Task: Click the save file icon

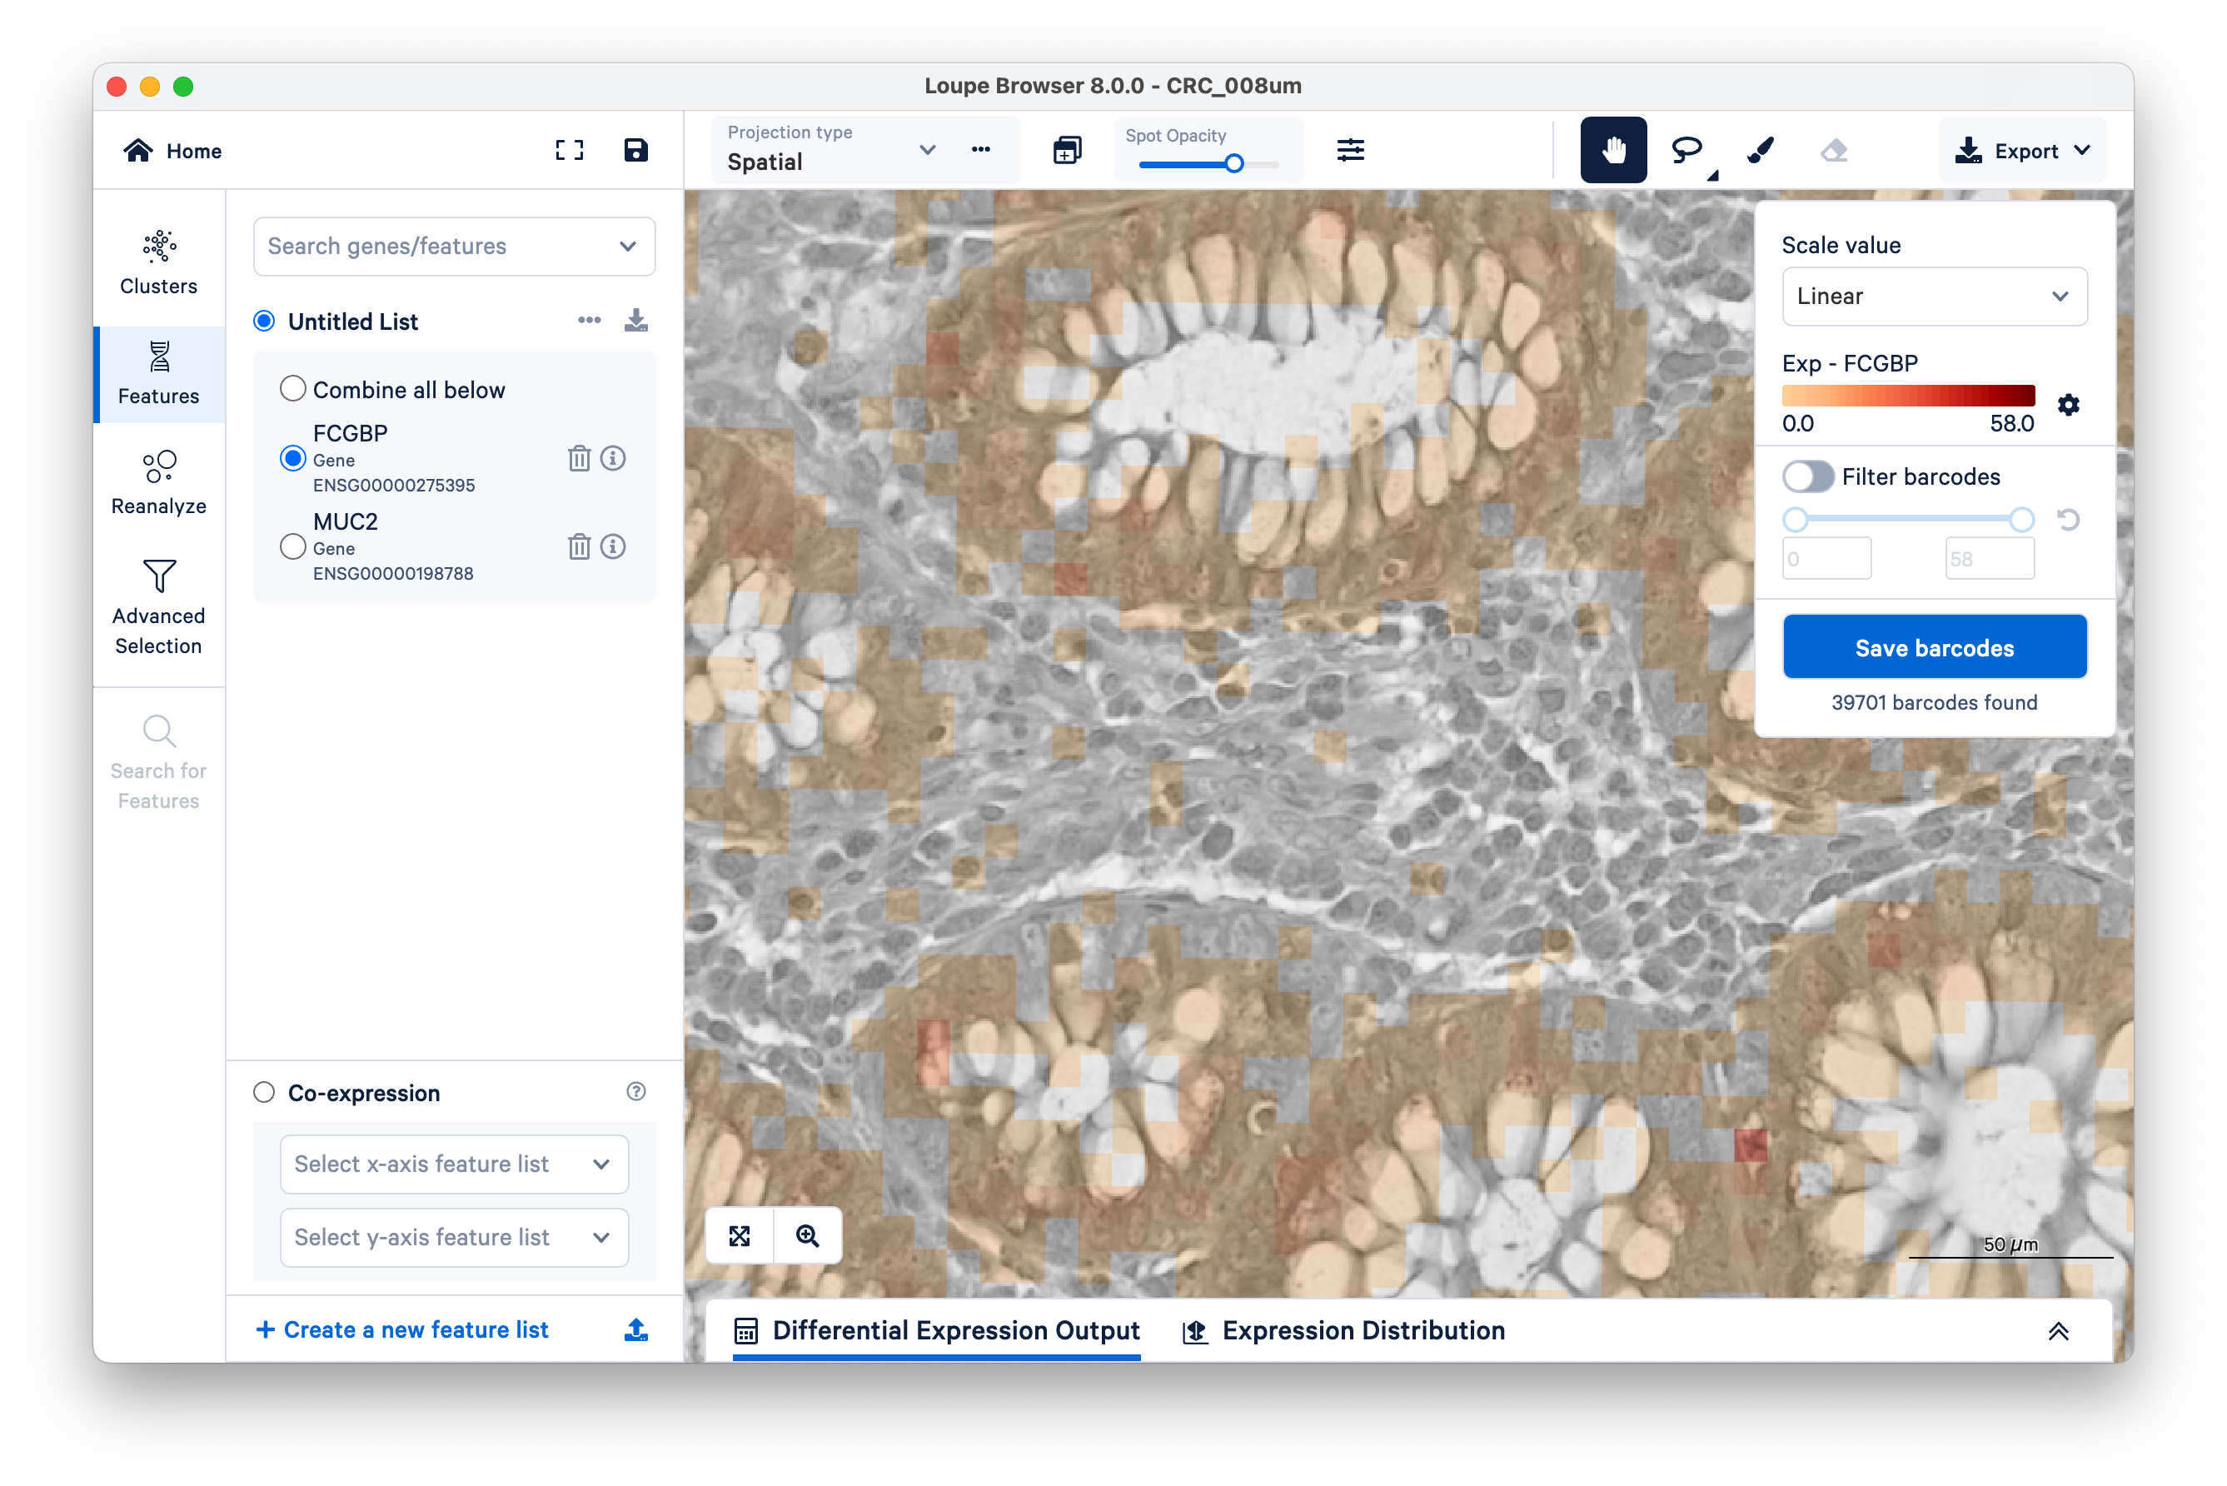Action: (636, 150)
